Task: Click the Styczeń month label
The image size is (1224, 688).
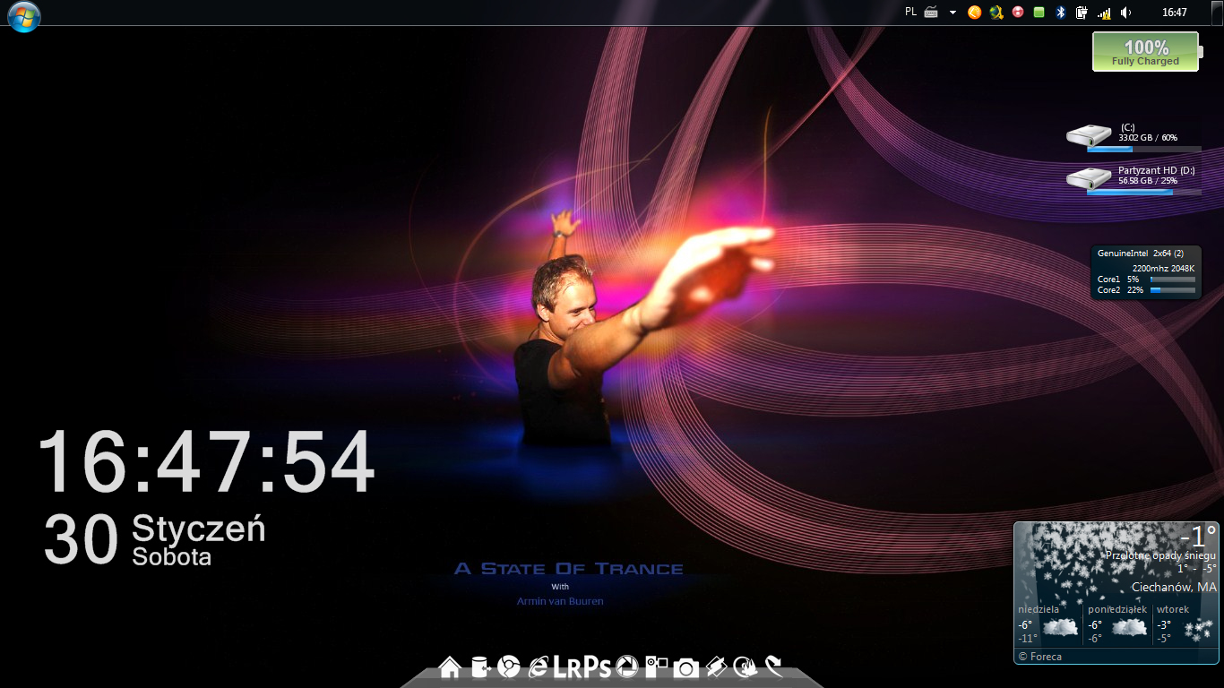Action: click(x=198, y=529)
